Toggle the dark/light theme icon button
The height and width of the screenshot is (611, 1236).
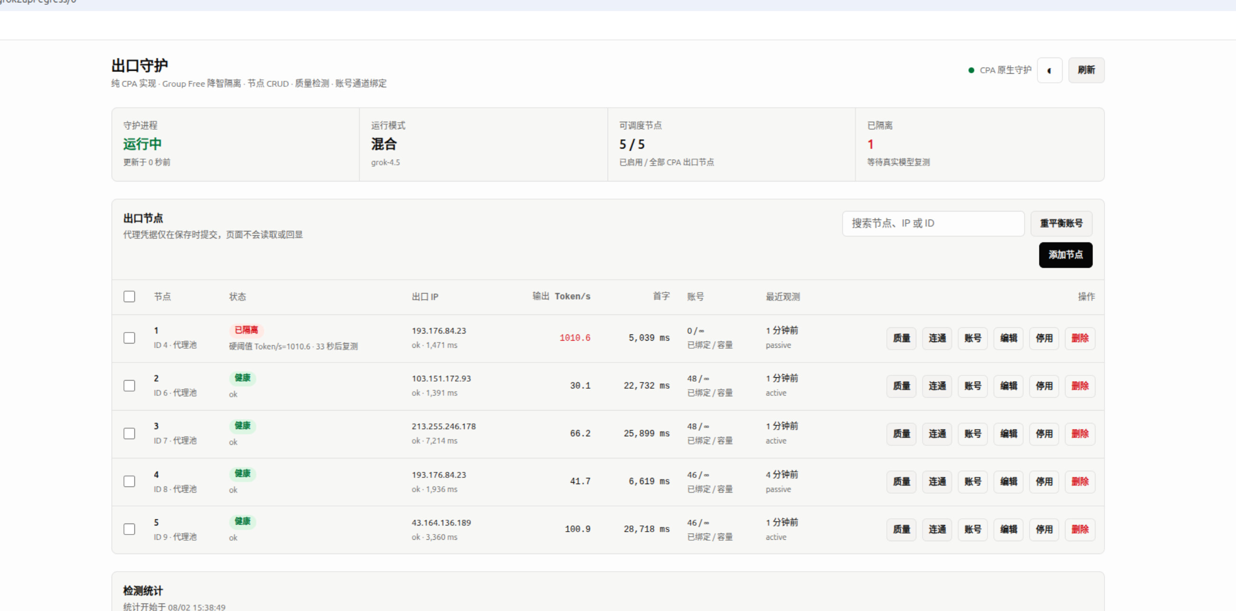[x=1049, y=70]
